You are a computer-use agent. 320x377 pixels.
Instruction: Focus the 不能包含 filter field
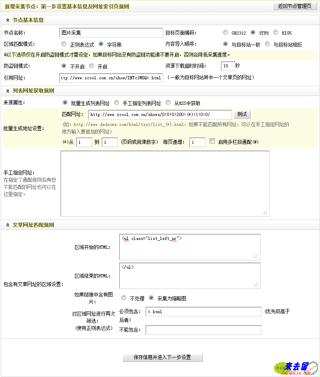(203, 330)
